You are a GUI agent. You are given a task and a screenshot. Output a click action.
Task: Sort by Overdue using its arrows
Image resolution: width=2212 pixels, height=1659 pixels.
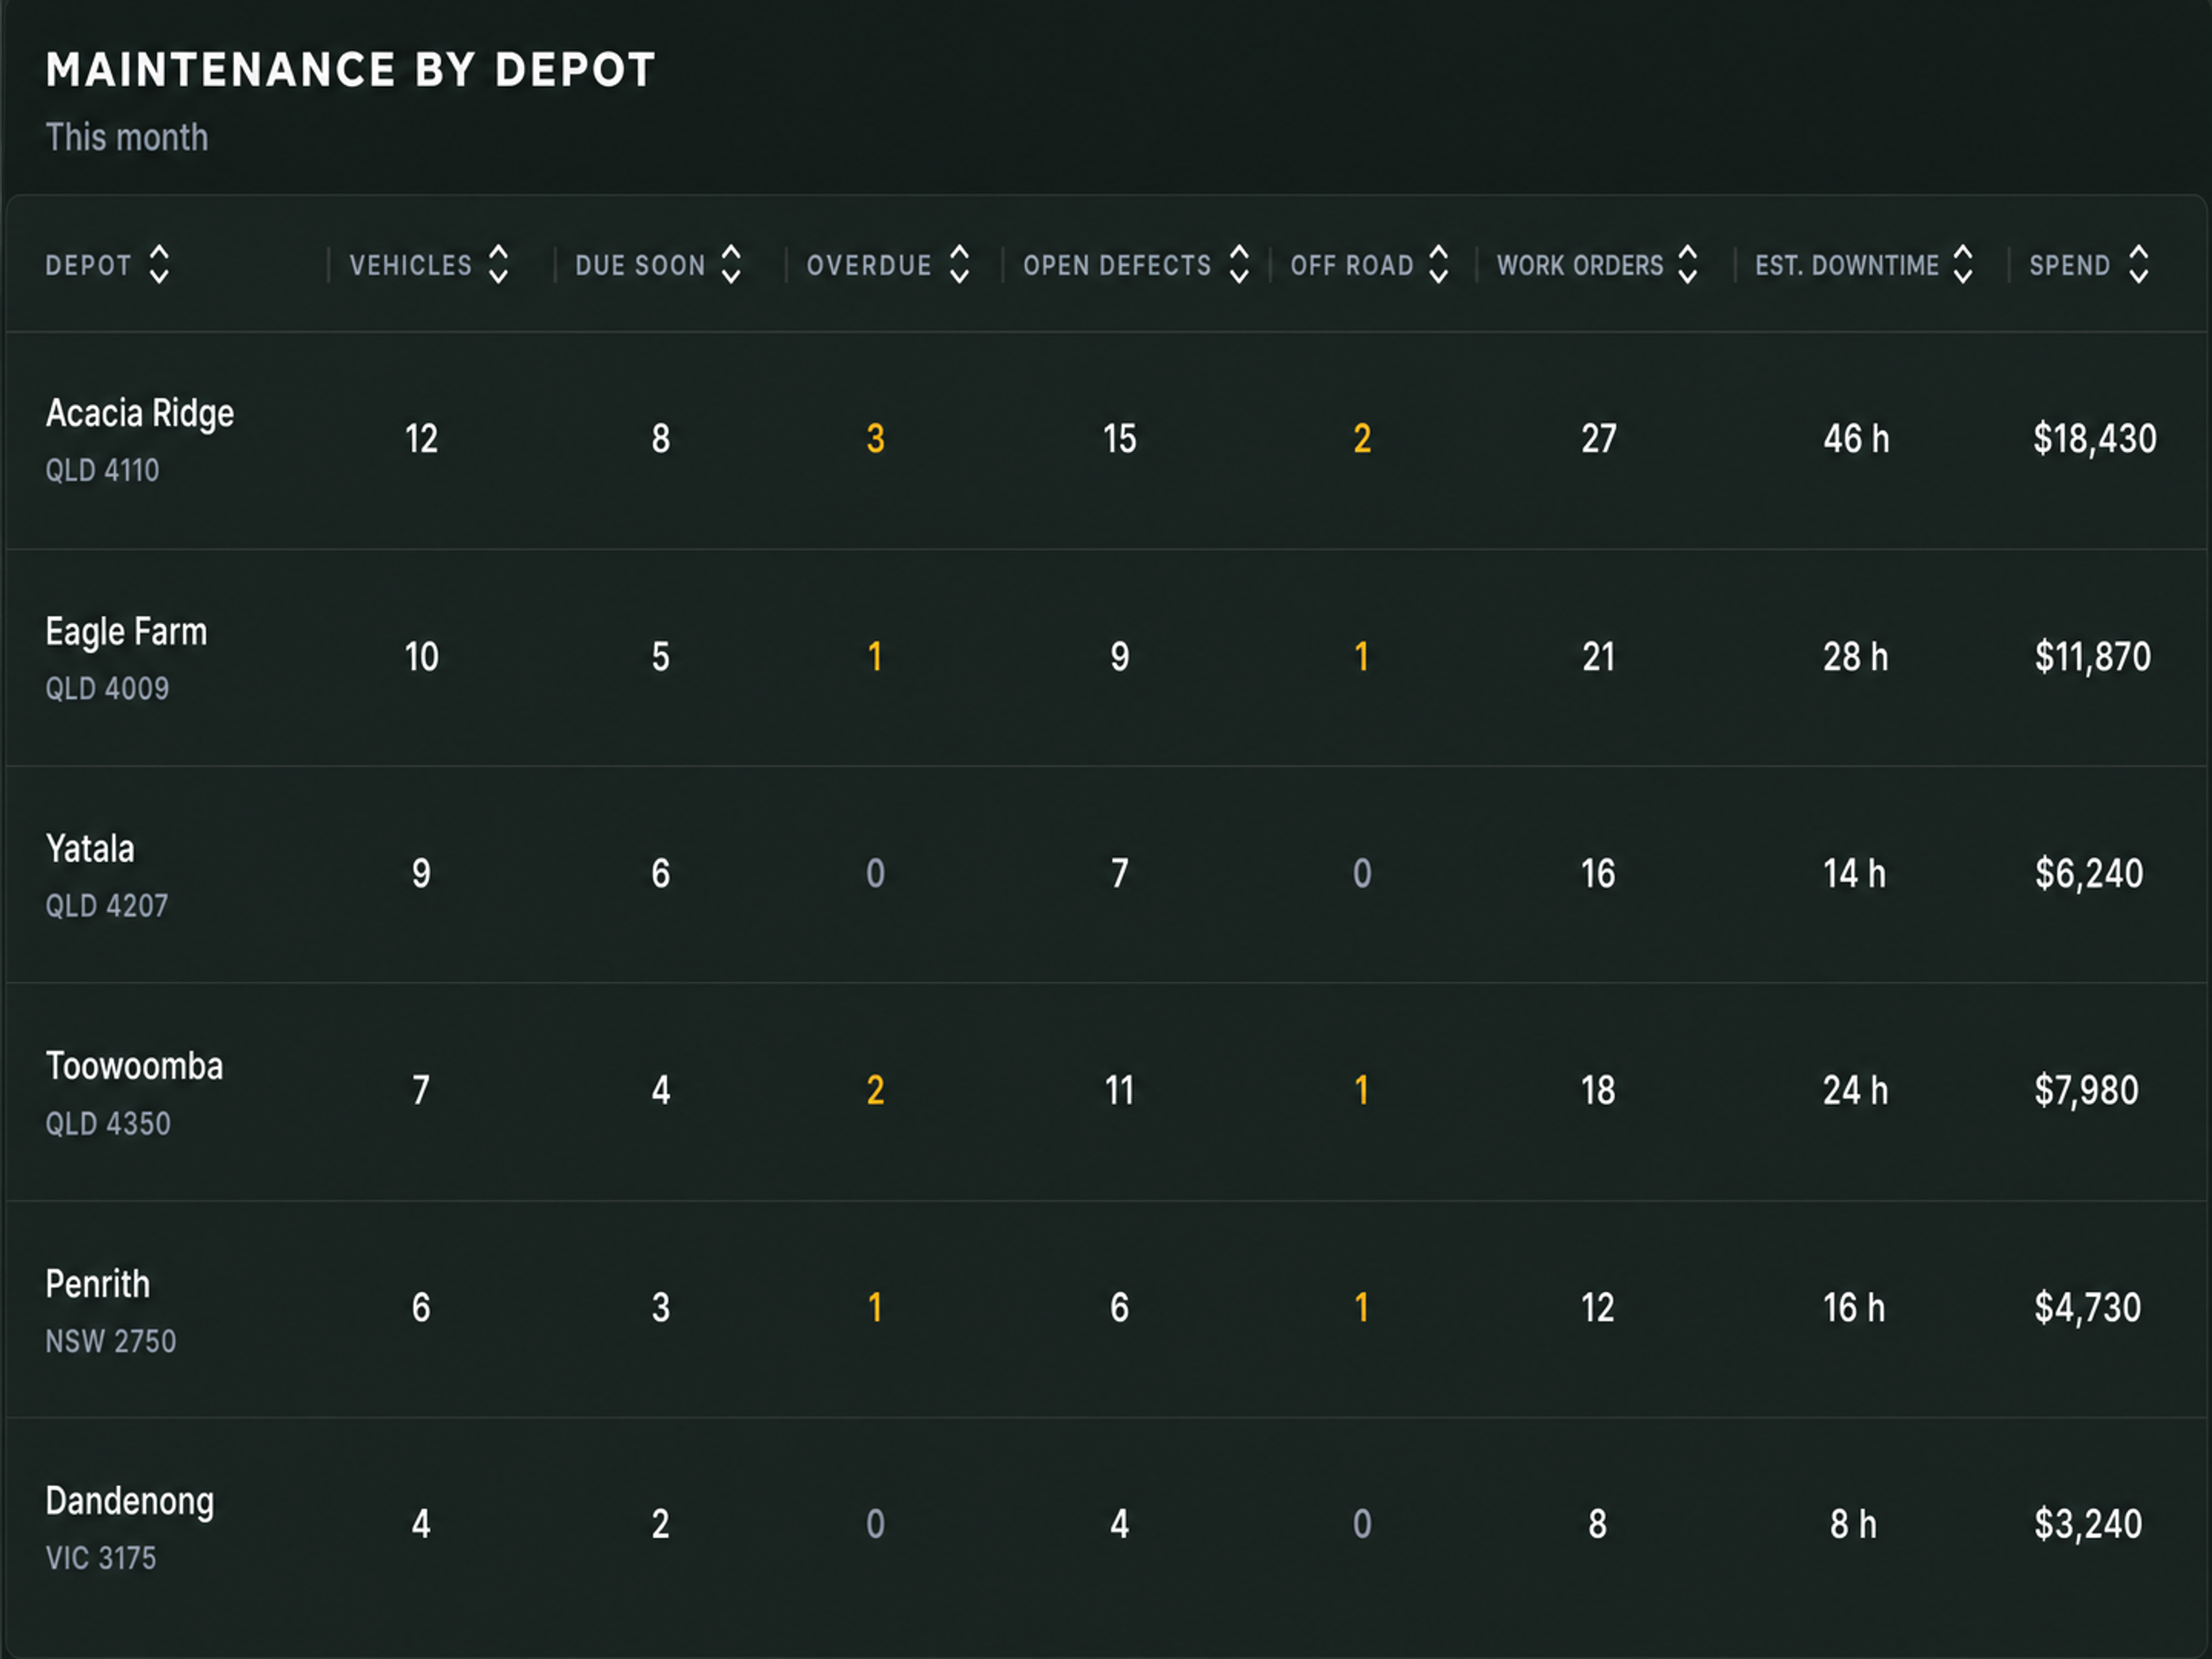(959, 265)
